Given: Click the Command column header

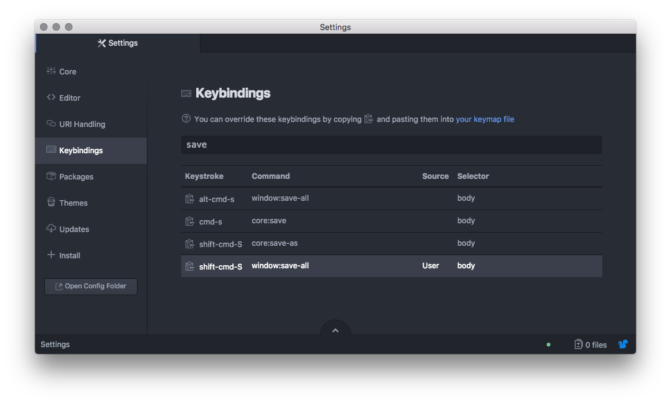Looking at the screenshot, I should tap(271, 176).
